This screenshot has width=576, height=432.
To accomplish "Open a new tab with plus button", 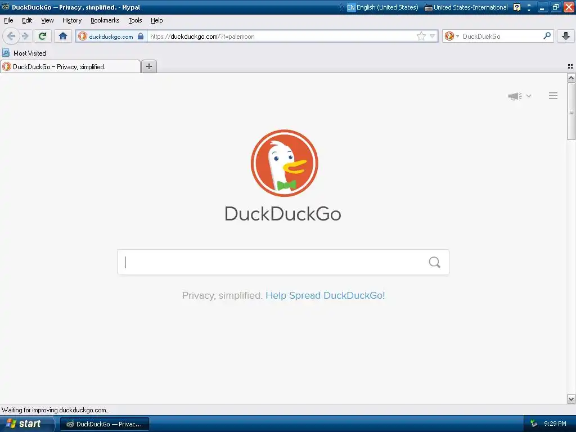I will click(148, 66).
